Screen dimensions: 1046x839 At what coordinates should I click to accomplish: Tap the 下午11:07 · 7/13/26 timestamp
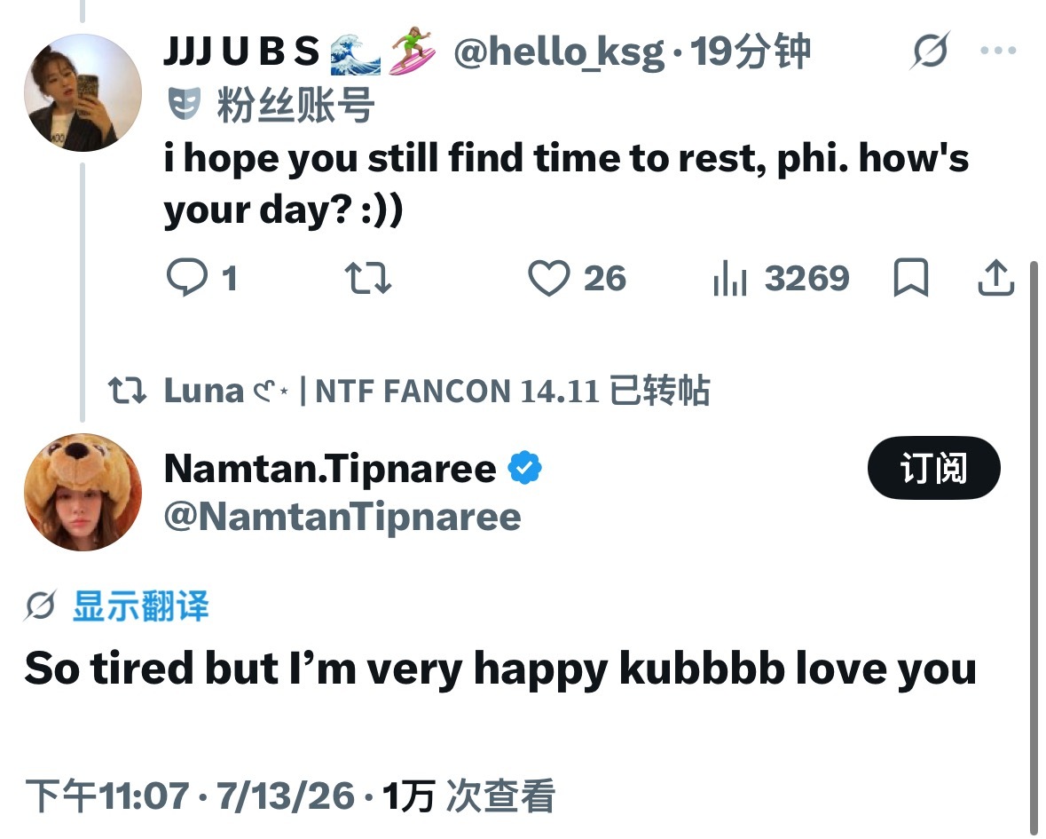click(190, 795)
